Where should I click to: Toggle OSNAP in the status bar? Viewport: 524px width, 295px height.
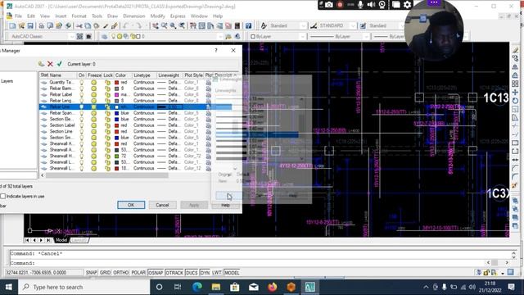(156, 273)
